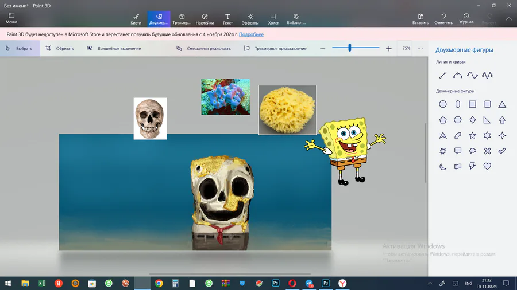Open Telegram from the taskbar

(309, 283)
